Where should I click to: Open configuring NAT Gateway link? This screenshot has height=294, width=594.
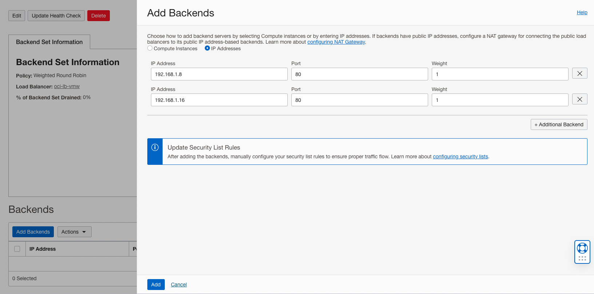[x=336, y=42]
